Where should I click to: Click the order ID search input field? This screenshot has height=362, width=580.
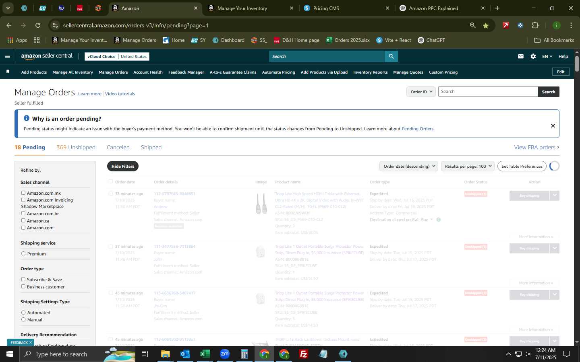tap(488, 92)
